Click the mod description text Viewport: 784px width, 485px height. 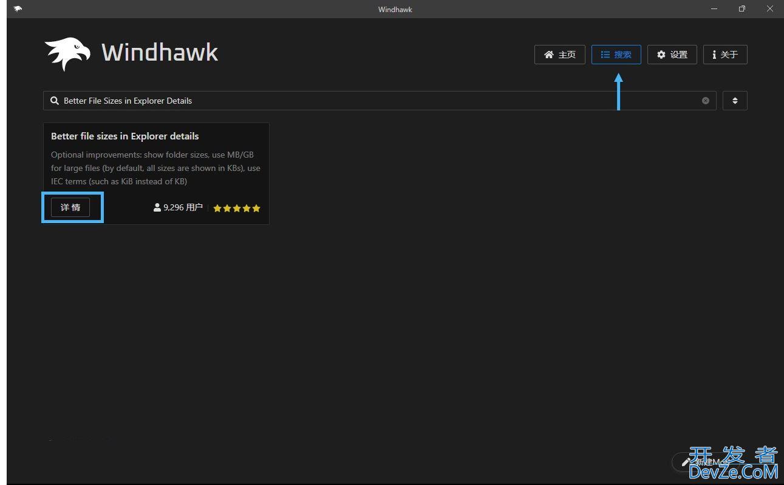(155, 168)
